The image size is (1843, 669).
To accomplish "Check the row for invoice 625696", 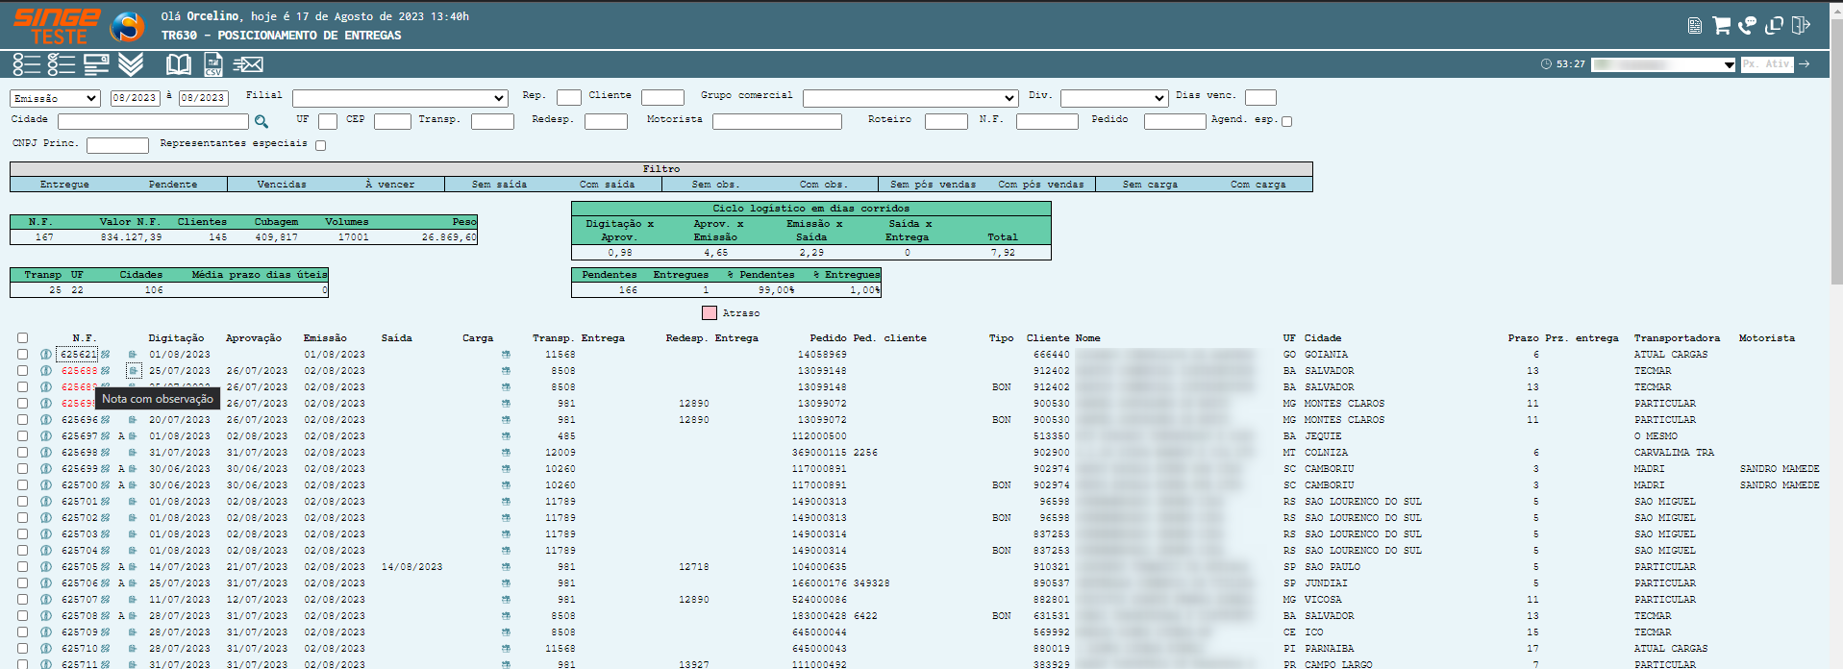I will coord(22,420).
